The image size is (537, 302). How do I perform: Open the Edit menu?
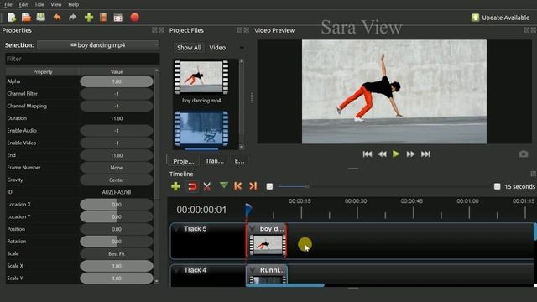pyautogui.click(x=23, y=4)
